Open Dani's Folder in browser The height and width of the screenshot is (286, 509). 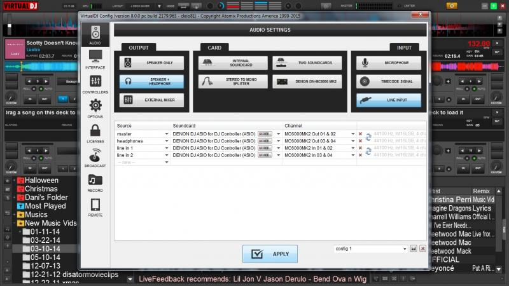(x=46, y=198)
